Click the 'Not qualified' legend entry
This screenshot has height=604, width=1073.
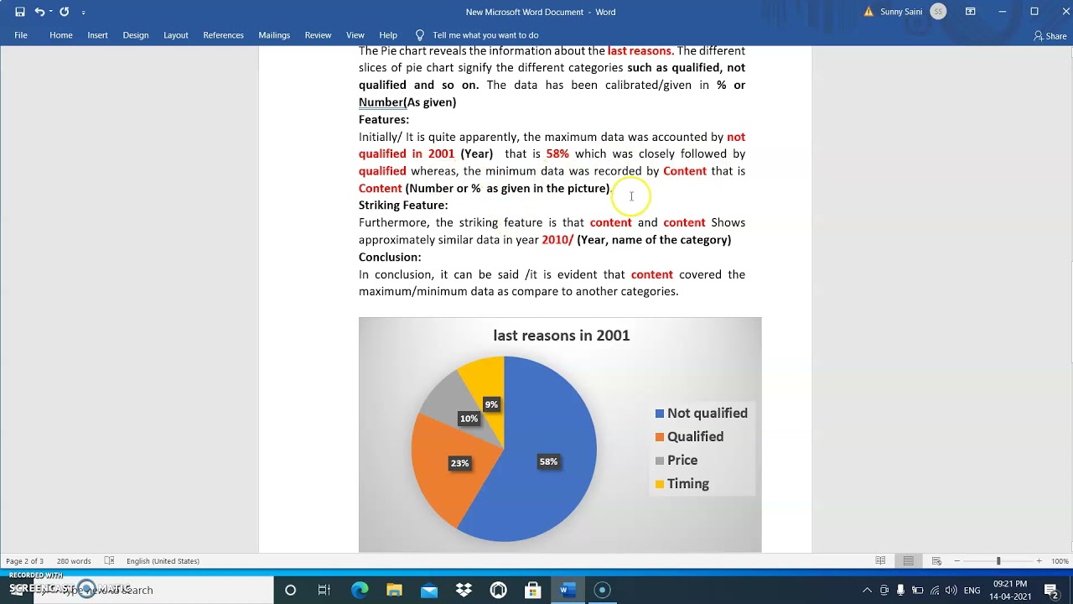click(701, 414)
